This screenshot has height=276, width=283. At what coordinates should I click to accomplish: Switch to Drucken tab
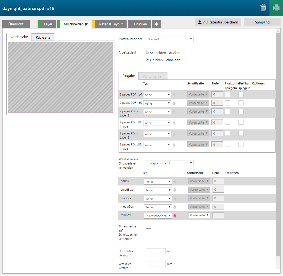point(139,24)
